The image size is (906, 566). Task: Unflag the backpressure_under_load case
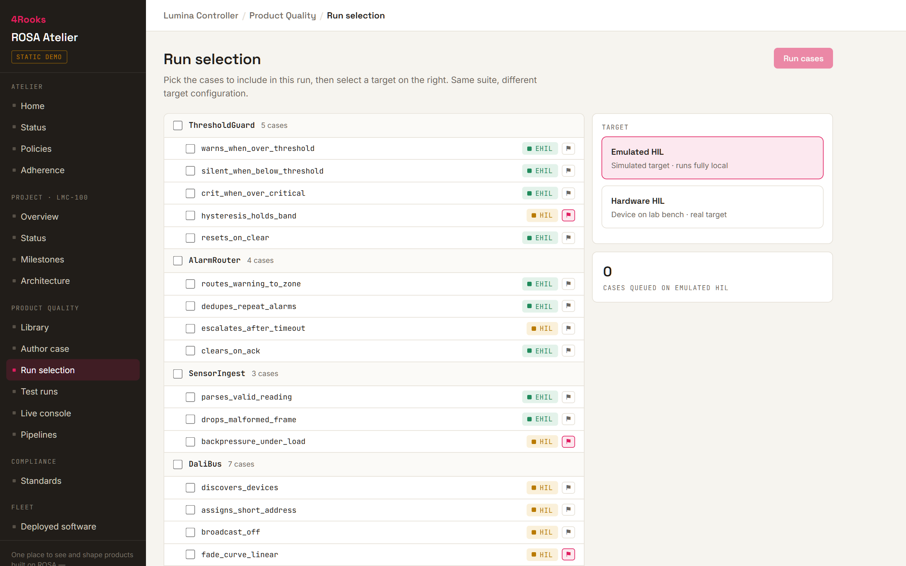(x=568, y=441)
